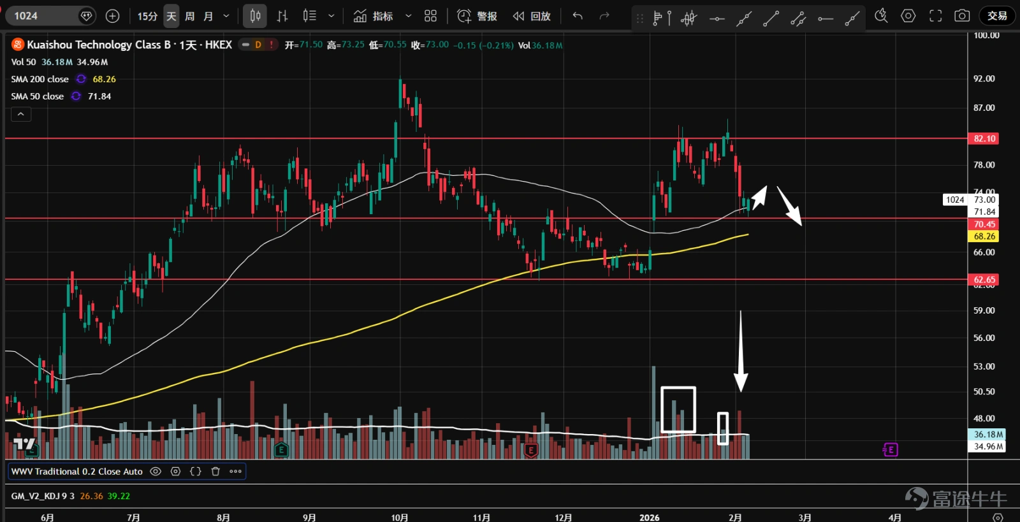The image size is (1020, 522).
Task: Toggle the SMA 50 refresh indicator icon
Action: tap(76, 96)
